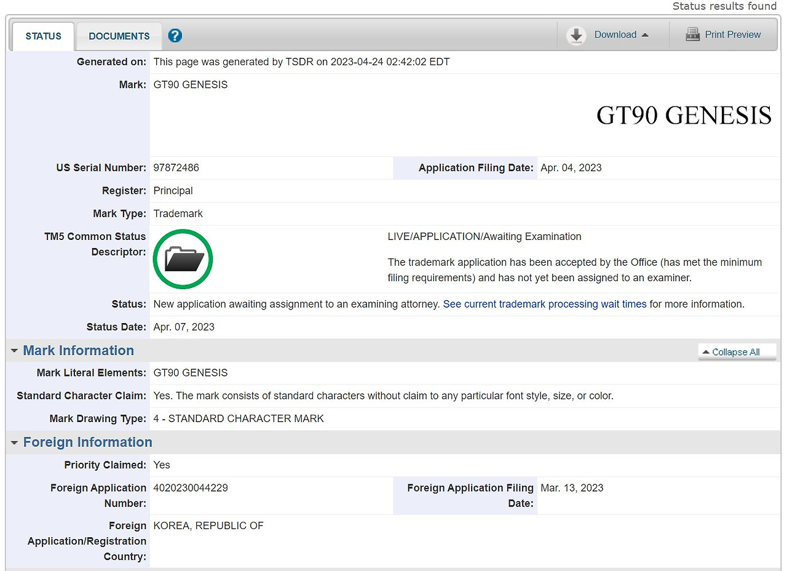This screenshot has height=571, width=787.
Task: Switch to the DOCUMENTS tab
Action: (119, 36)
